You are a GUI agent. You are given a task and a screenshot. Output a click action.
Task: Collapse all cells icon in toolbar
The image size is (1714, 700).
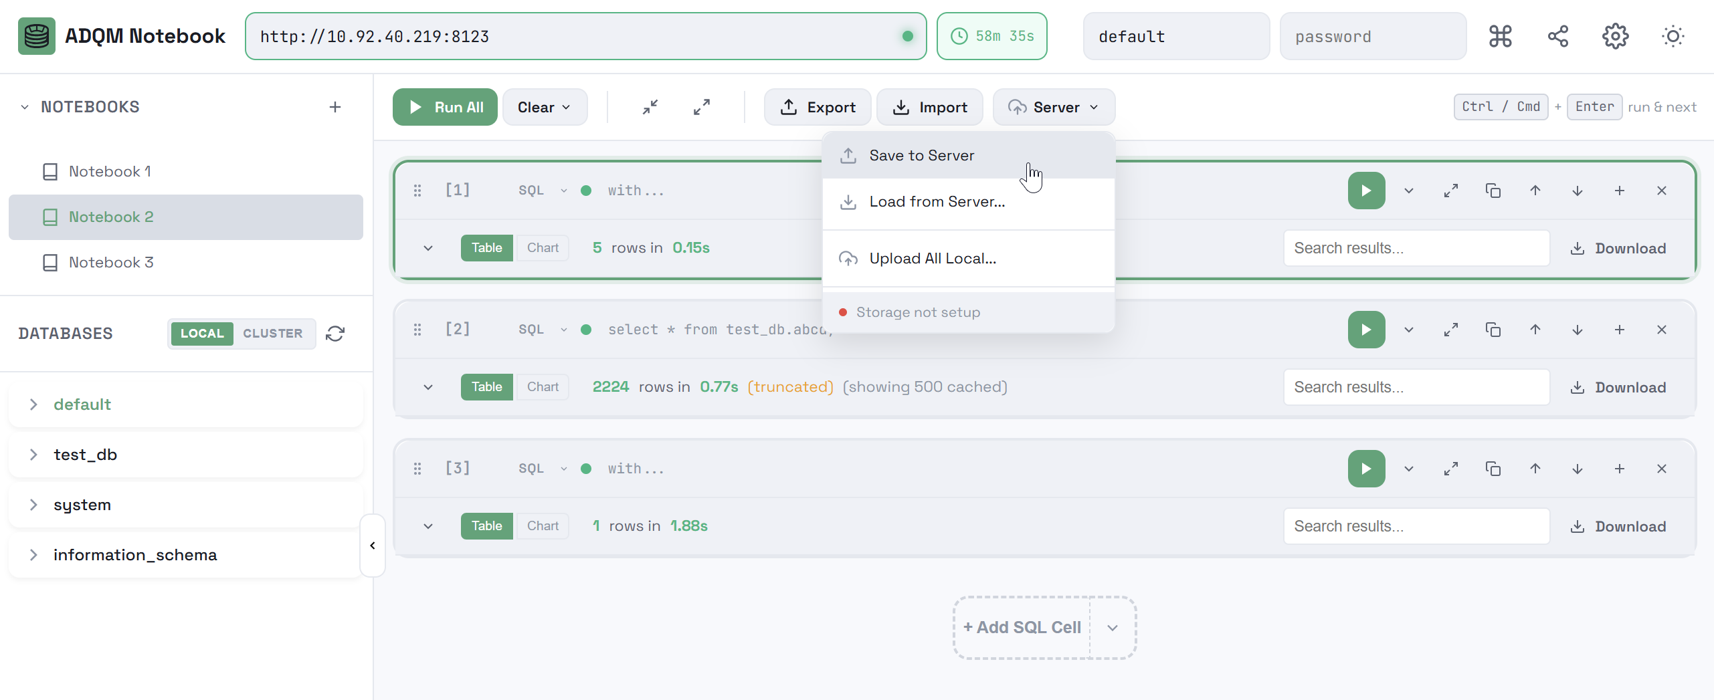650,107
